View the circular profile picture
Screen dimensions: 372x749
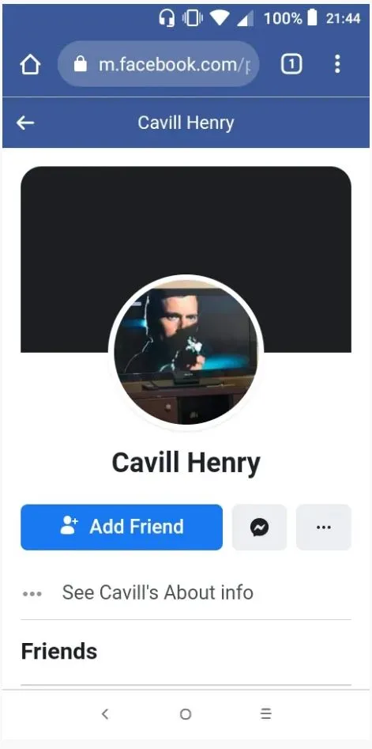[186, 353]
